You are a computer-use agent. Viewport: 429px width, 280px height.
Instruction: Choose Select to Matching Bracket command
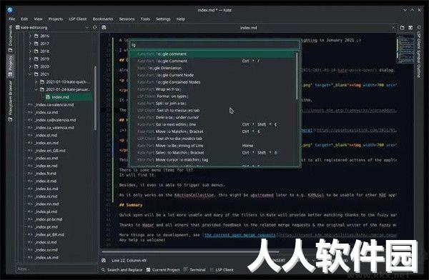212,153
